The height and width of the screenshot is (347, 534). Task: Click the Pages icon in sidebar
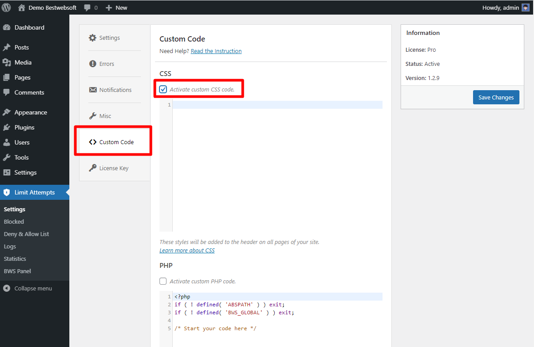[7, 77]
